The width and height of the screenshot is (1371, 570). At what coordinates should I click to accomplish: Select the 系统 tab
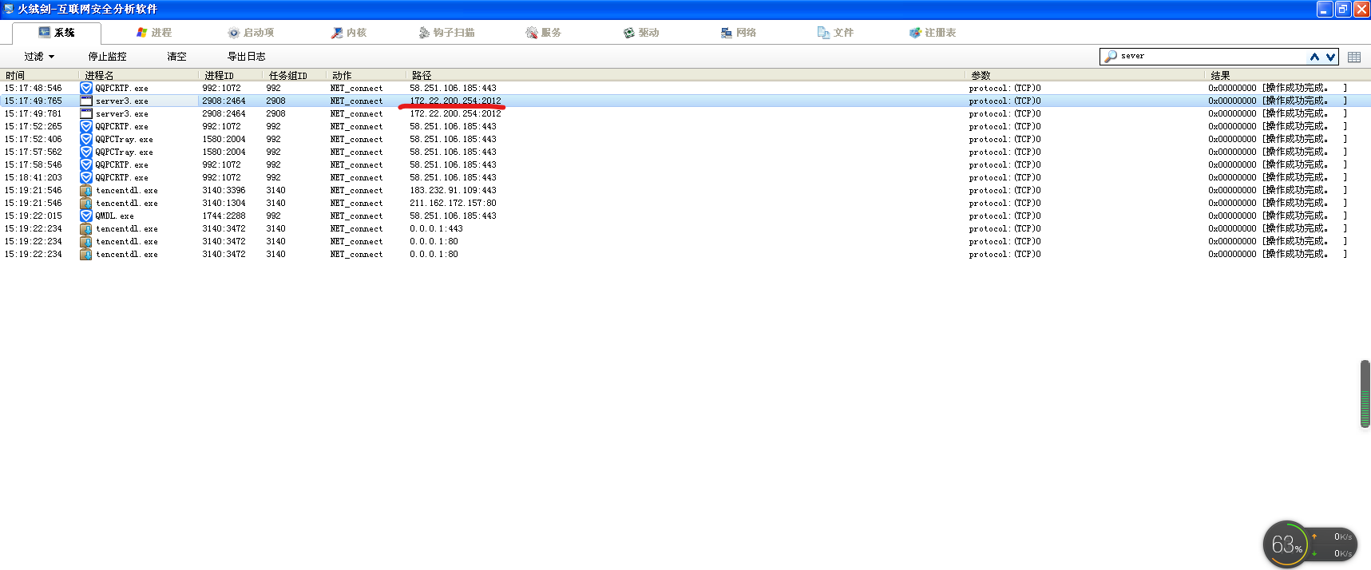click(x=57, y=33)
